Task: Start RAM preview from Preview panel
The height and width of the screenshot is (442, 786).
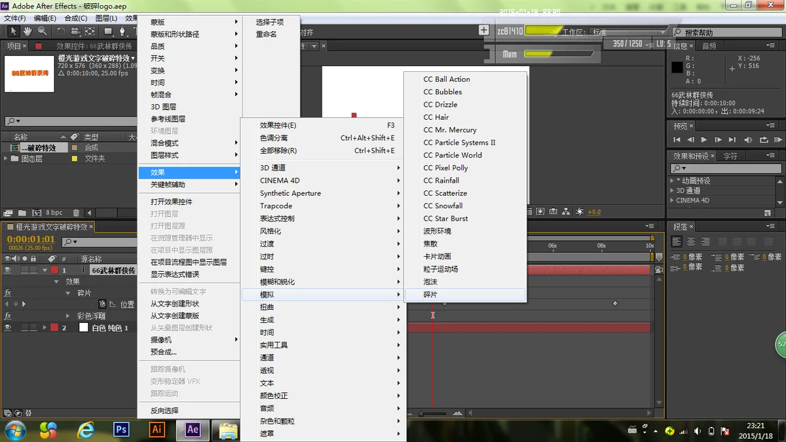Action: 778,139
